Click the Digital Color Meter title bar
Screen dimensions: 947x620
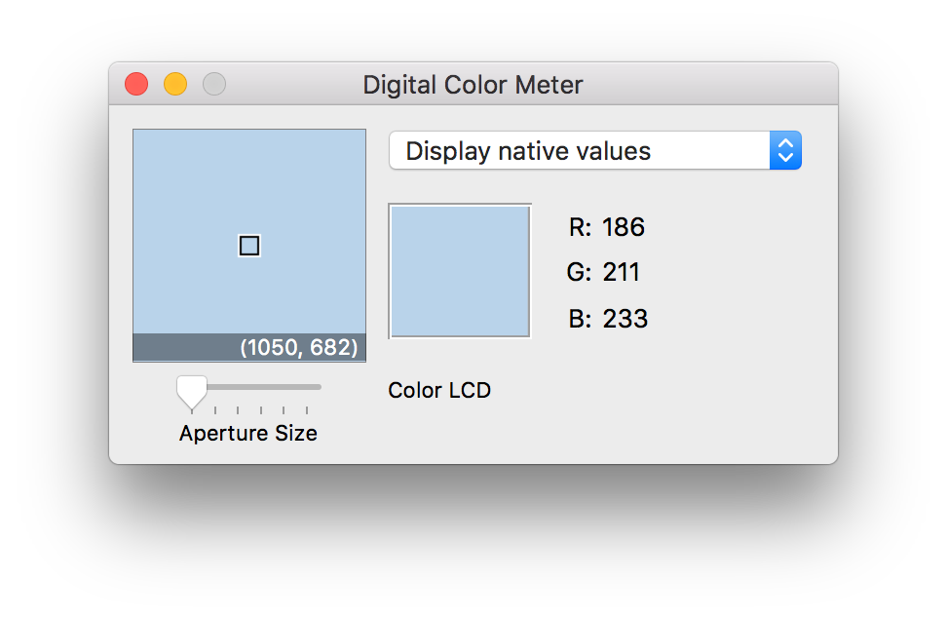pos(473,84)
